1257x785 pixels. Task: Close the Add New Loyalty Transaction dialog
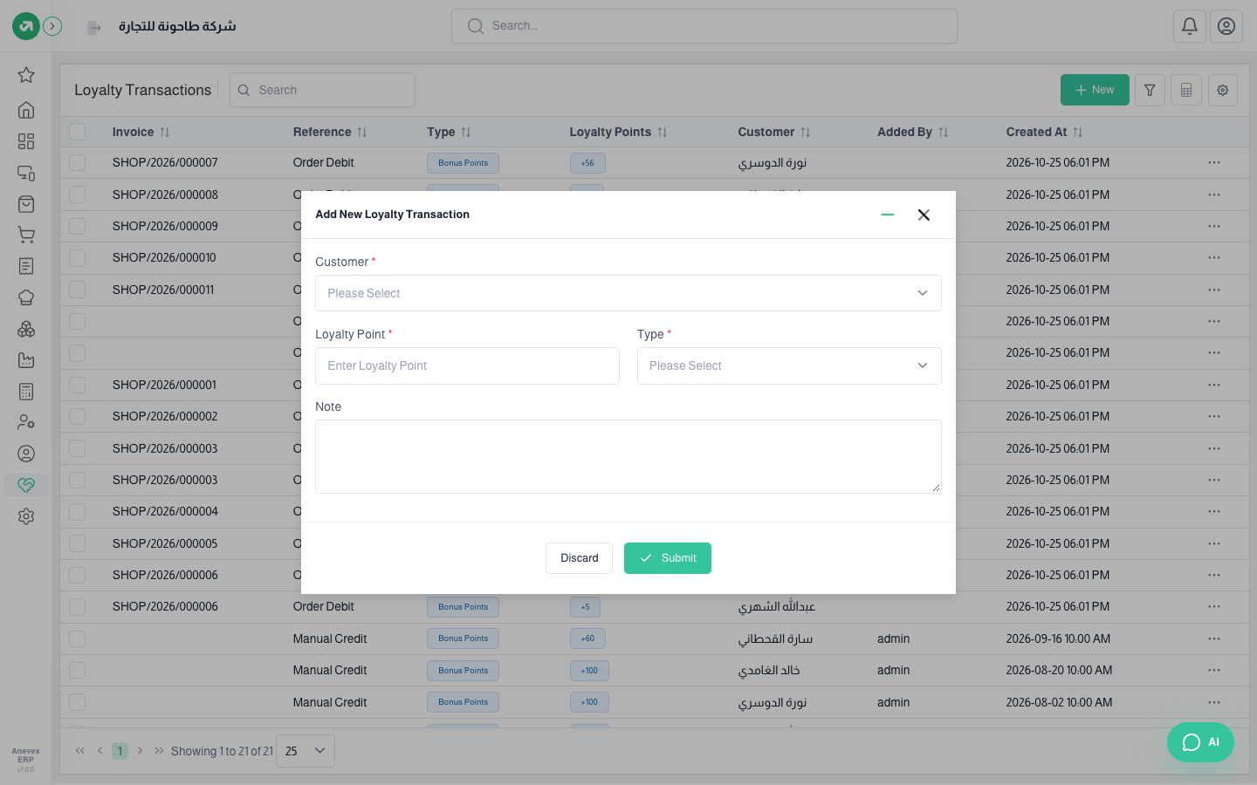924,215
